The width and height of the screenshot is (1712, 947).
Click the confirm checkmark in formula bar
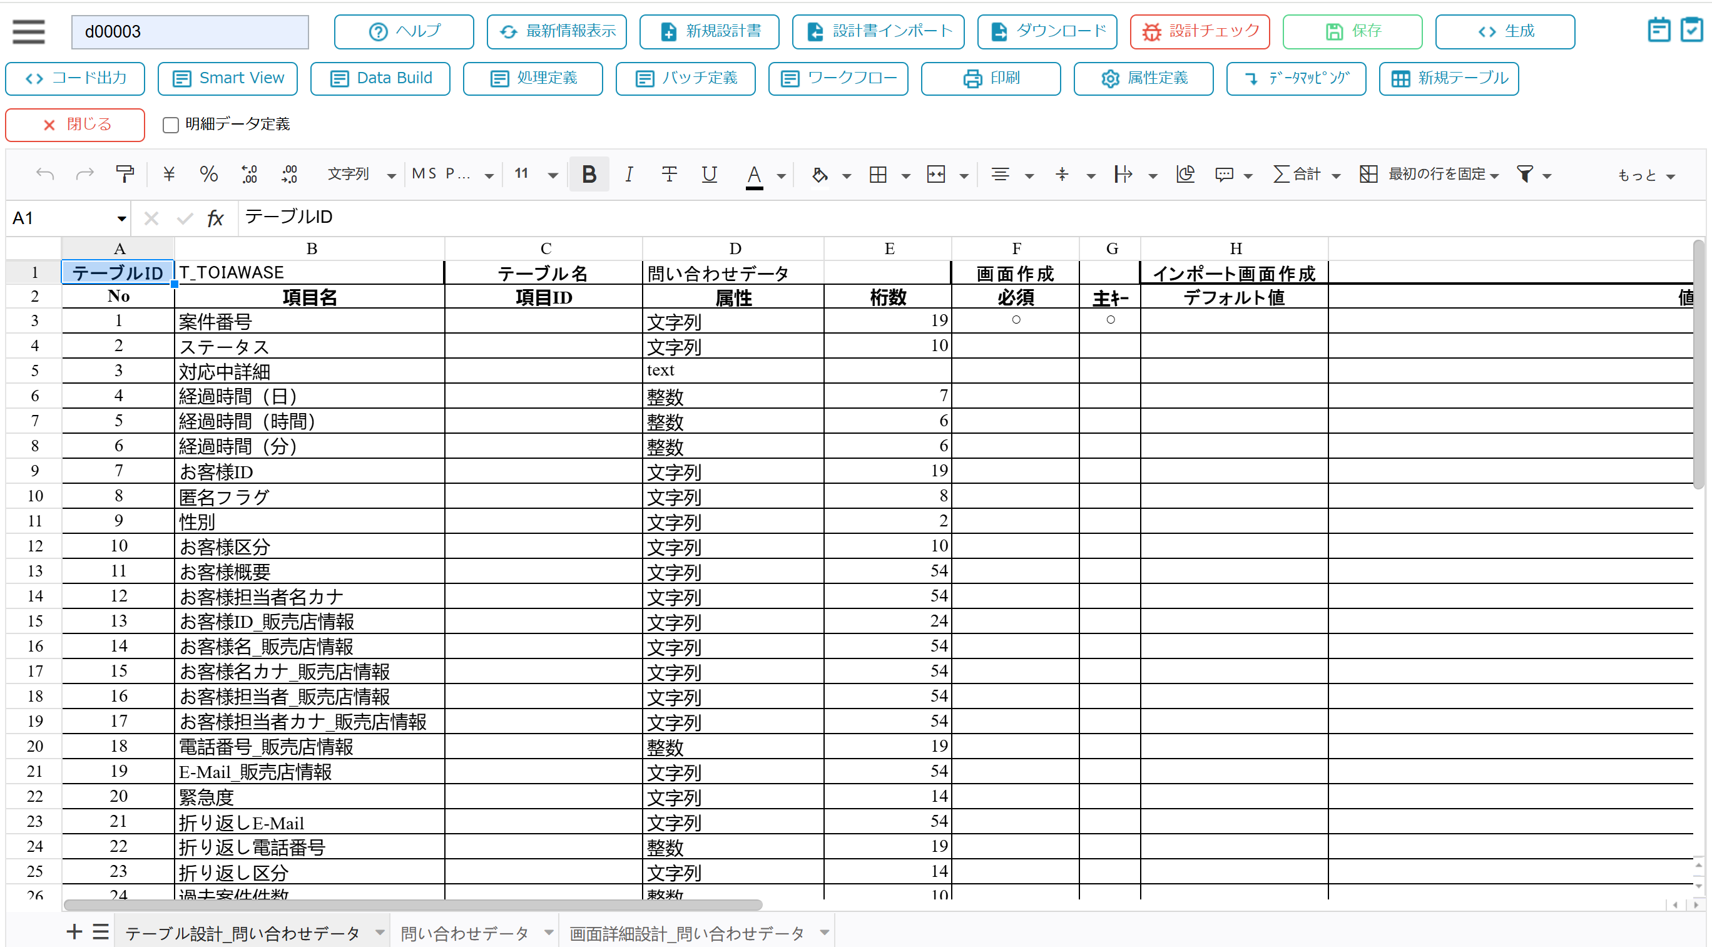[x=185, y=218]
